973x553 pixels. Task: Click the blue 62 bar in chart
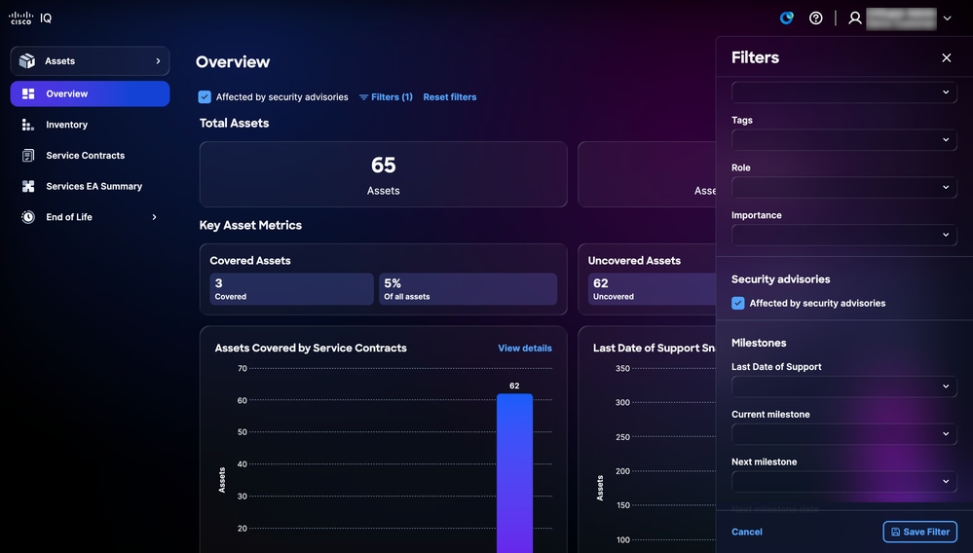(514, 473)
